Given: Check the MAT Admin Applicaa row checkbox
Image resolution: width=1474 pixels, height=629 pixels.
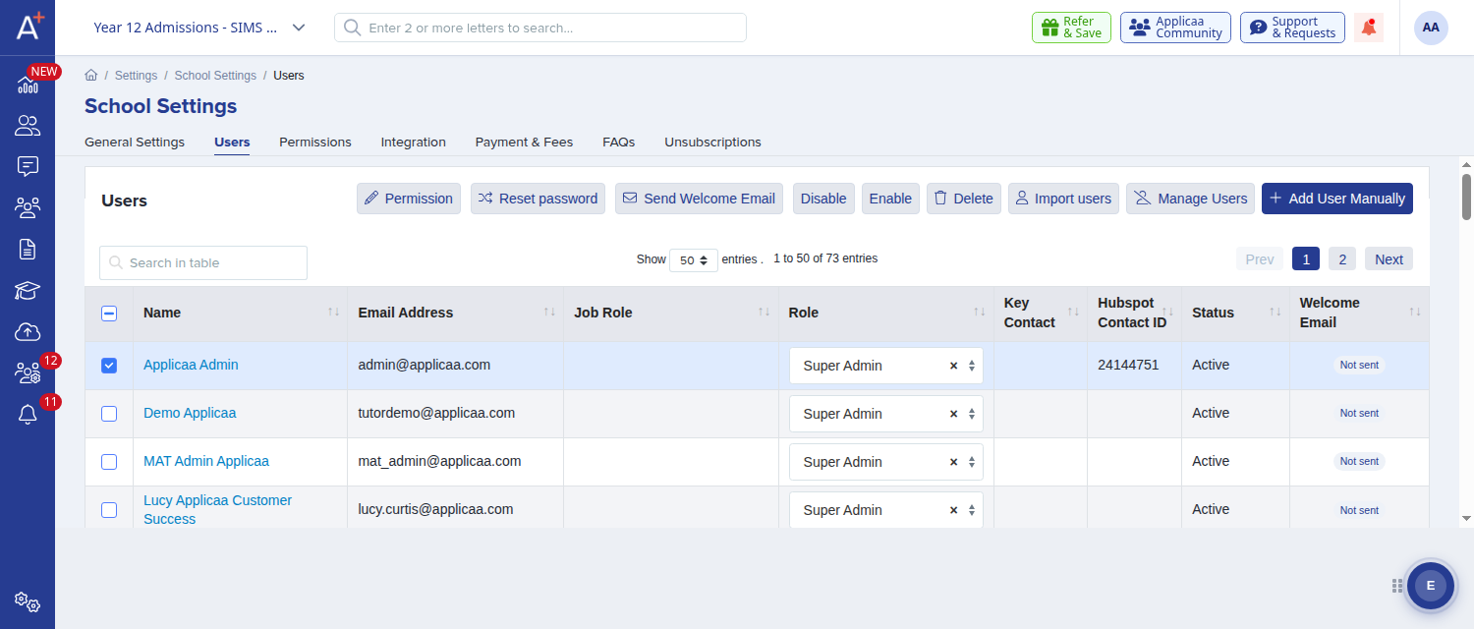Looking at the screenshot, I should click(109, 462).
